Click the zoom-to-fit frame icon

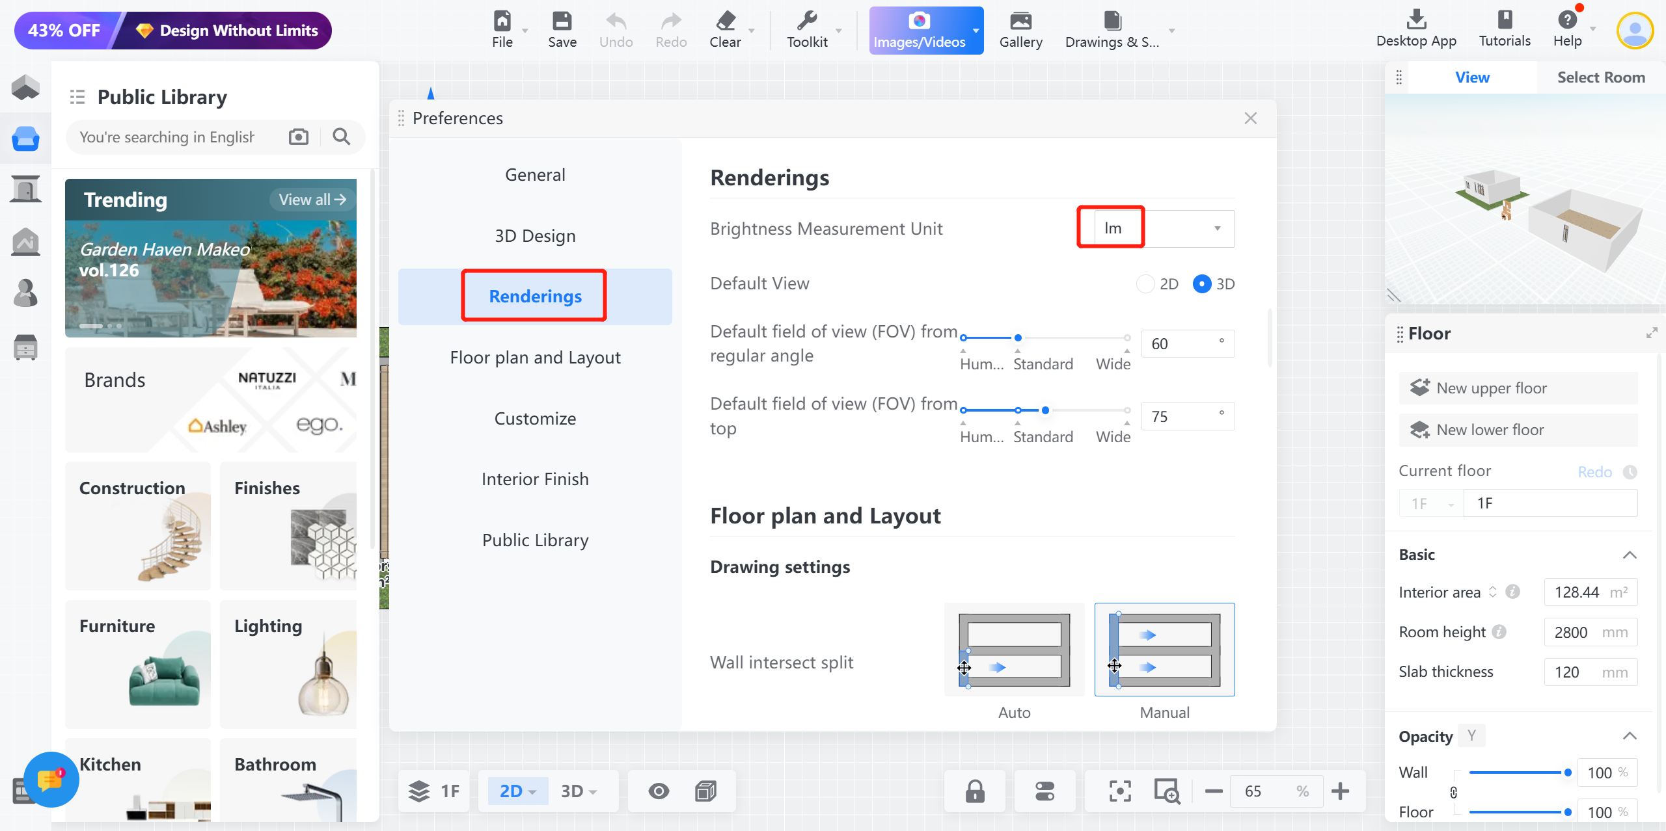pos(1119,791)
